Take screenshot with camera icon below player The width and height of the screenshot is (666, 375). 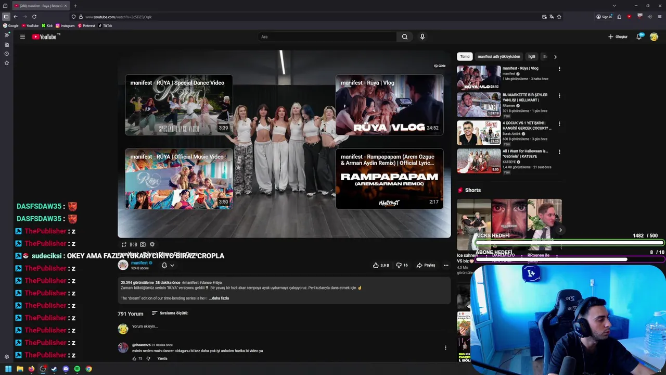(x=143, y=244)
